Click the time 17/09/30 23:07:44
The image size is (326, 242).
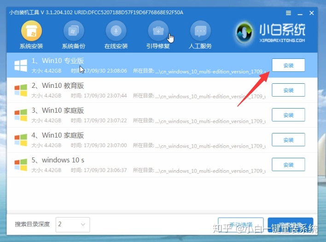[x=105, y=96]
